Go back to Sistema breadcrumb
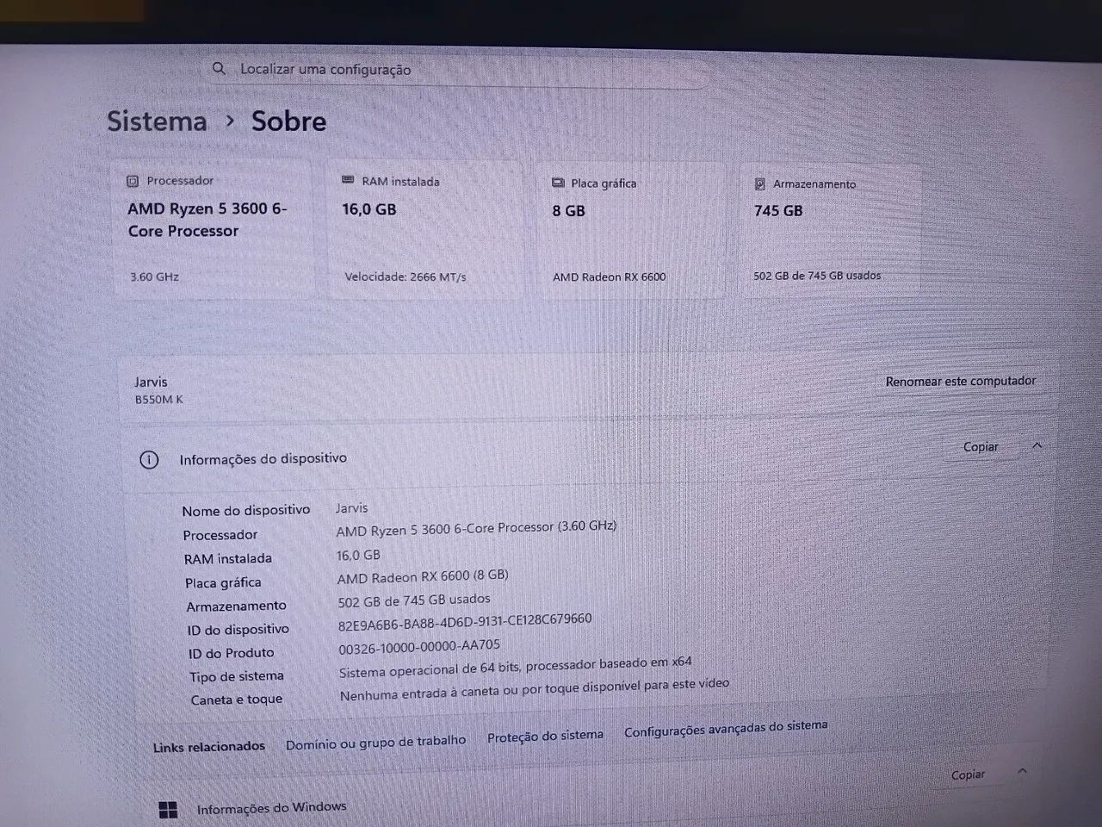The image size is (1102, 827). pyautogui.click(x=157, y=121)
